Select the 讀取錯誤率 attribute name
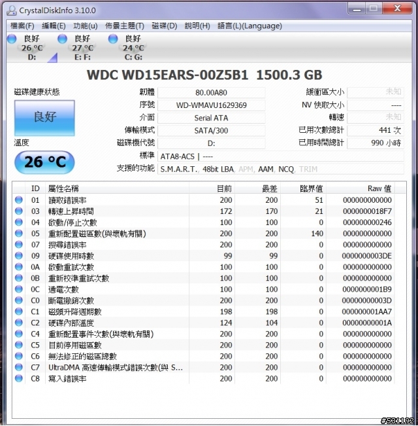This screenshot has width=418, height=426. point(67,200)
